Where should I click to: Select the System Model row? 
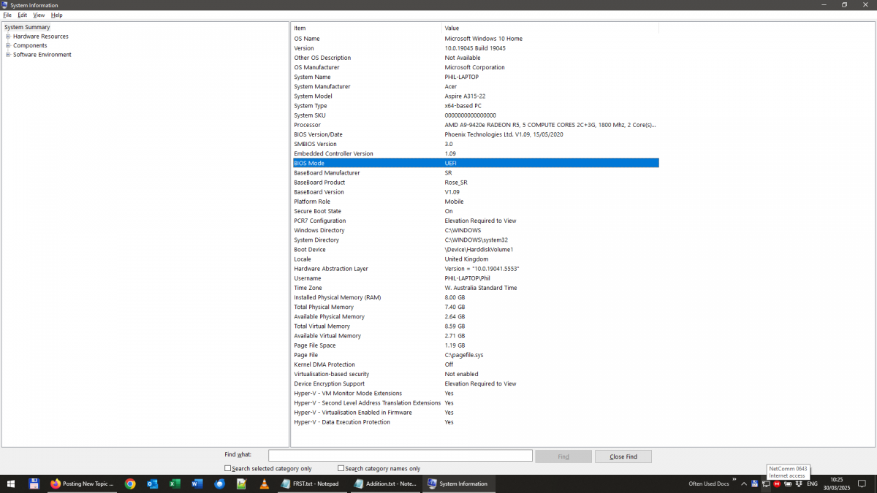click(475, 96)
